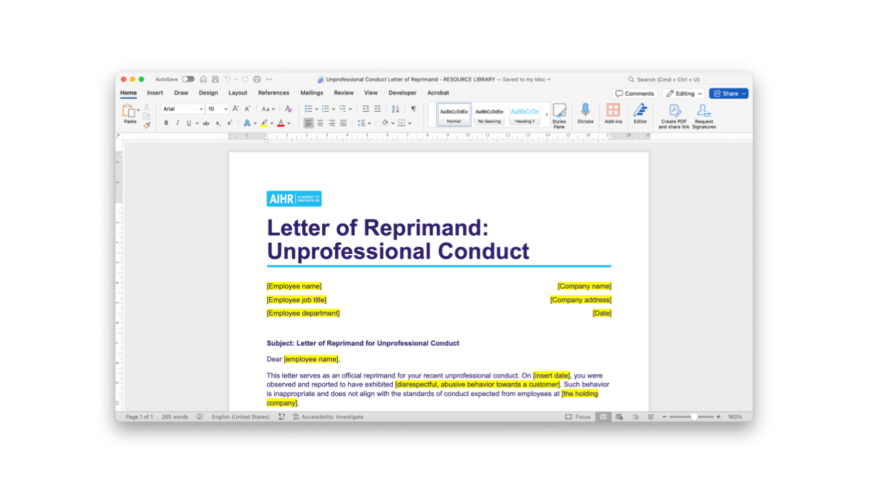Click Create PDF and share link
Image resolution: width=879 pixels, height=494 pixels.
pyautogui.click(x=674, y=115)
